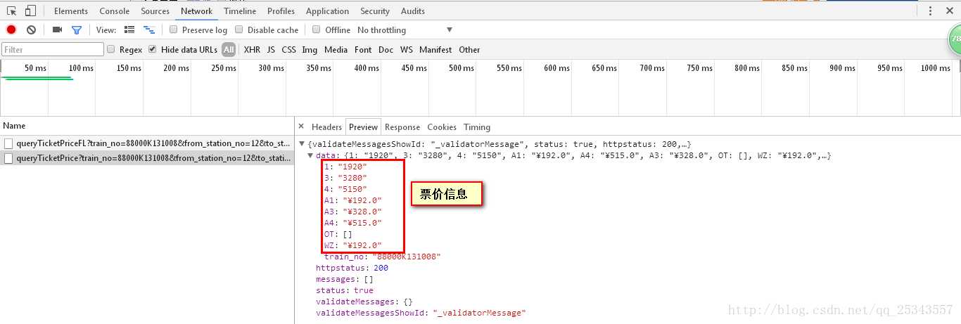
Task: Toggle the waterfall overview view icon
Action: point(148,30)
